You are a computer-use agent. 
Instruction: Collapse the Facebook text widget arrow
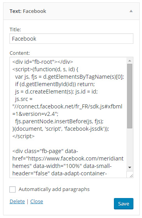(131, 11)
